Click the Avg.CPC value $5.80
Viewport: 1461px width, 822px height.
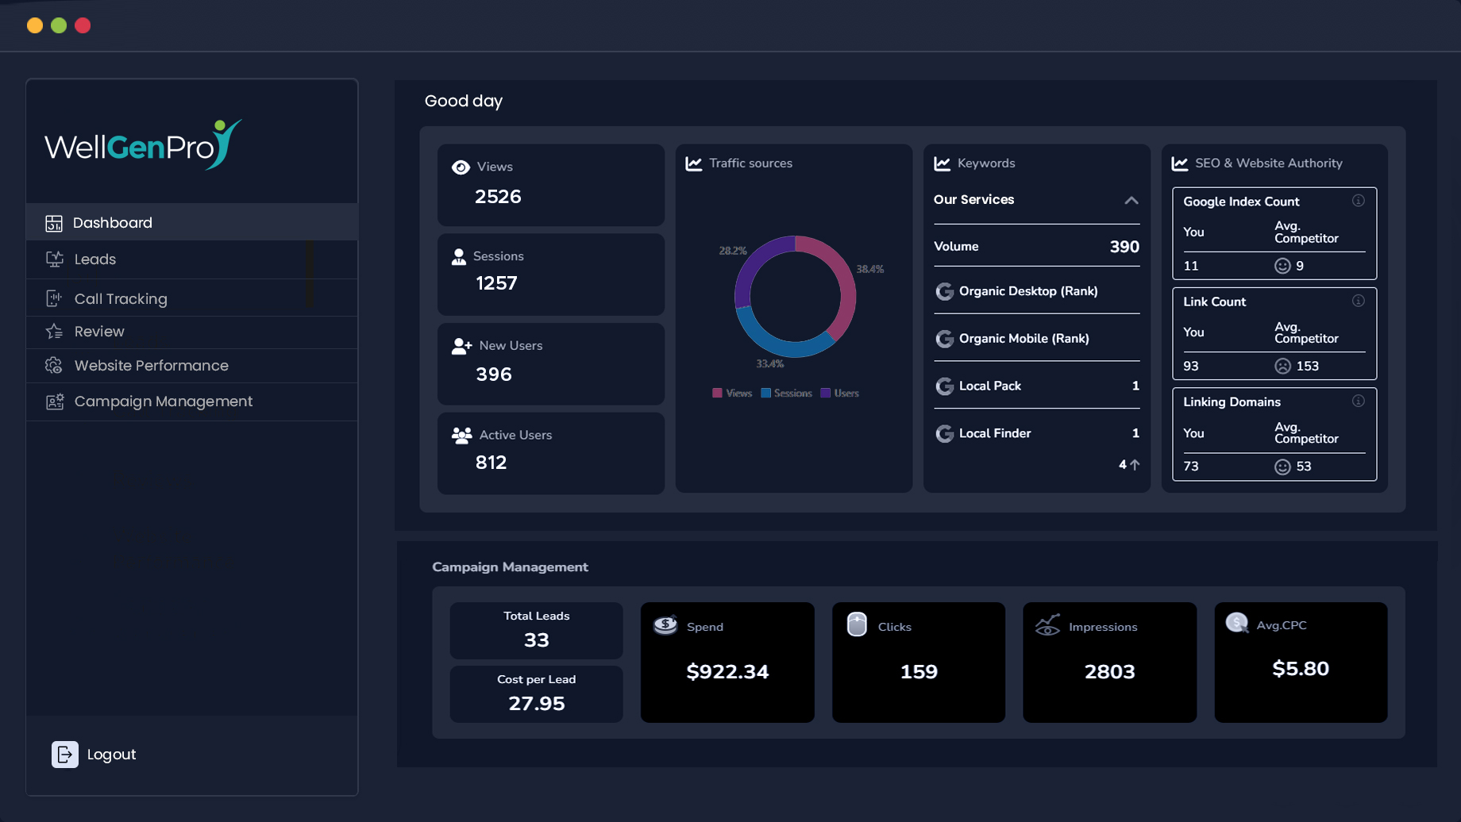coord(1301,669)
